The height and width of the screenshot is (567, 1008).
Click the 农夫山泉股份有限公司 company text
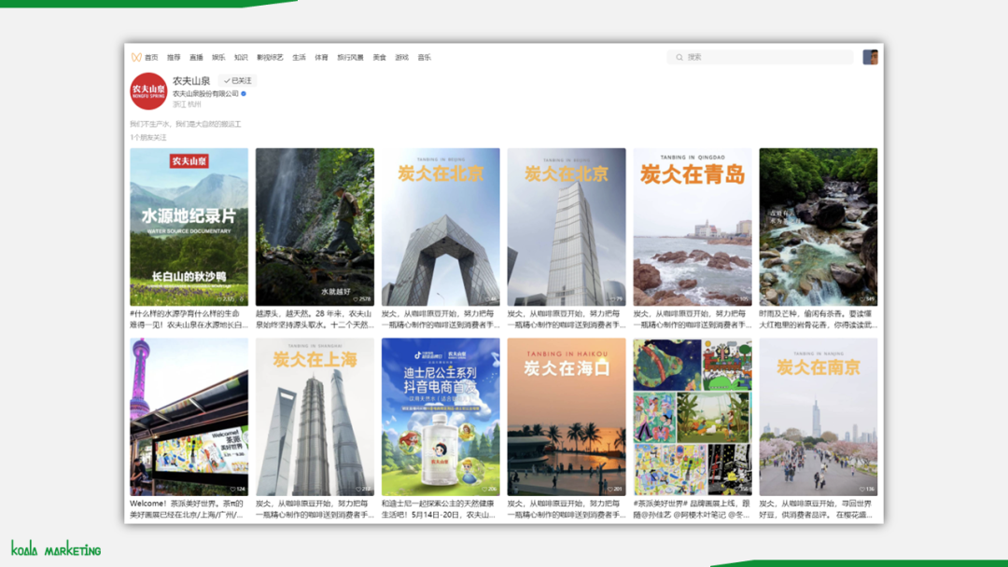click(x=205, y=94)
